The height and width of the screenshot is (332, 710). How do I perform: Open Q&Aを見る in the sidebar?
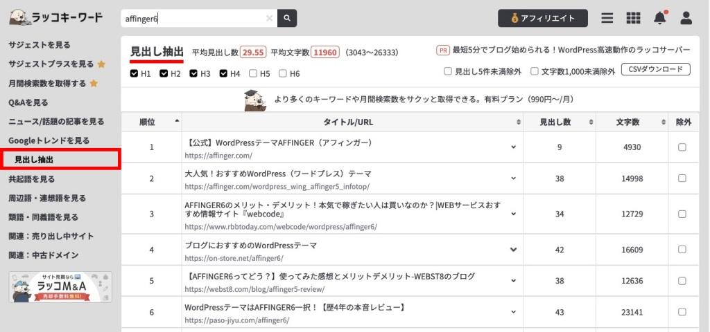coord(28,102)
